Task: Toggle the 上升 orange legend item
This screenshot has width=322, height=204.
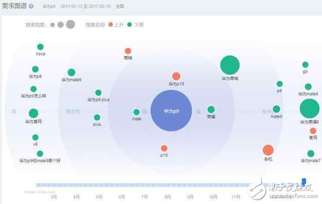Action: coord(116,24)
